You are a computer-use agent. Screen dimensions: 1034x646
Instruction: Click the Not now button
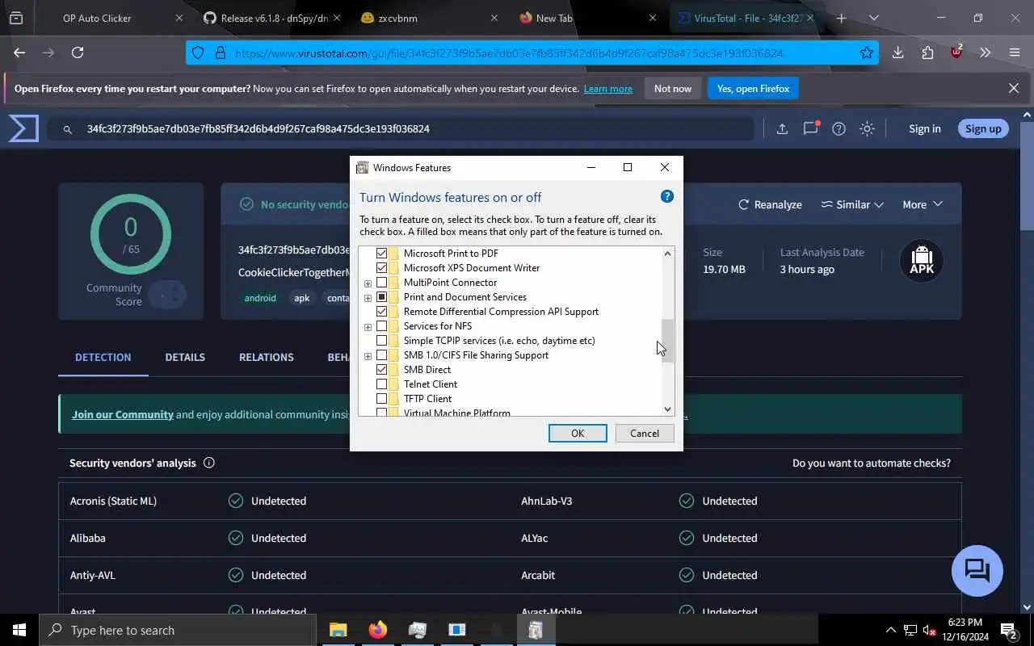673,89
